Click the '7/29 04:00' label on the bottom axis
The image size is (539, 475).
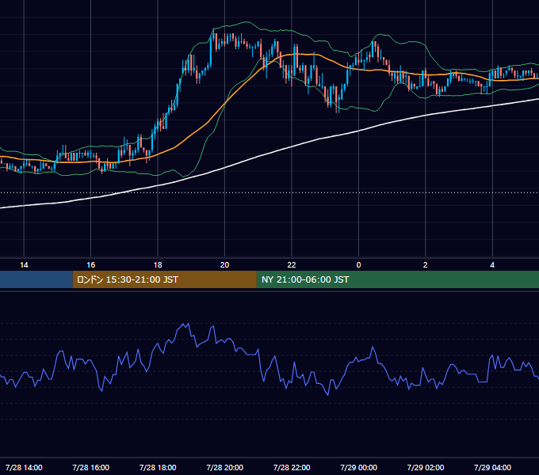click(492, 467)
